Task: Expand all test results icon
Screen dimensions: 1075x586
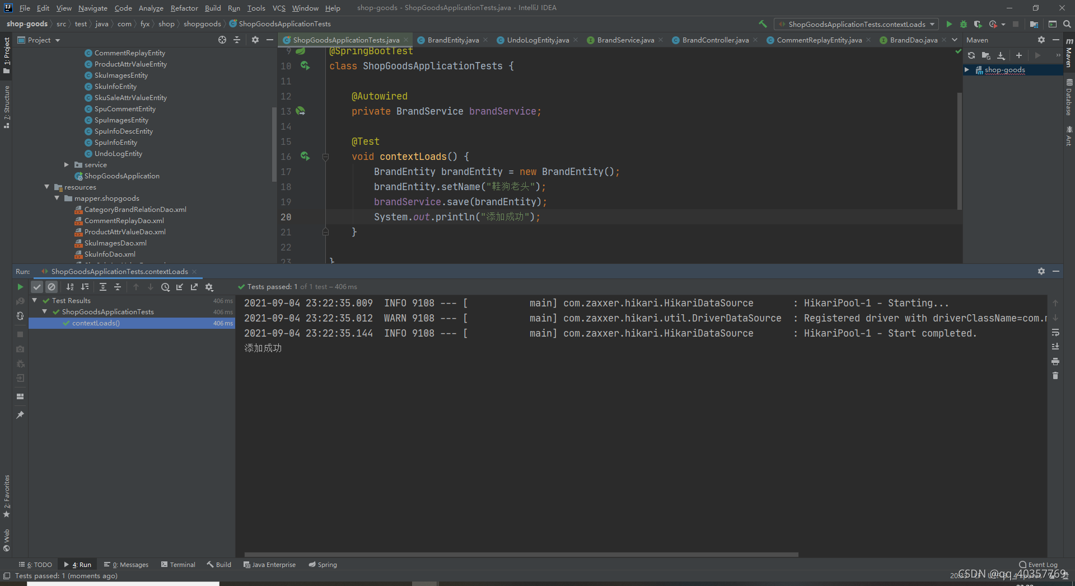Action: click(x=103, y=287)
